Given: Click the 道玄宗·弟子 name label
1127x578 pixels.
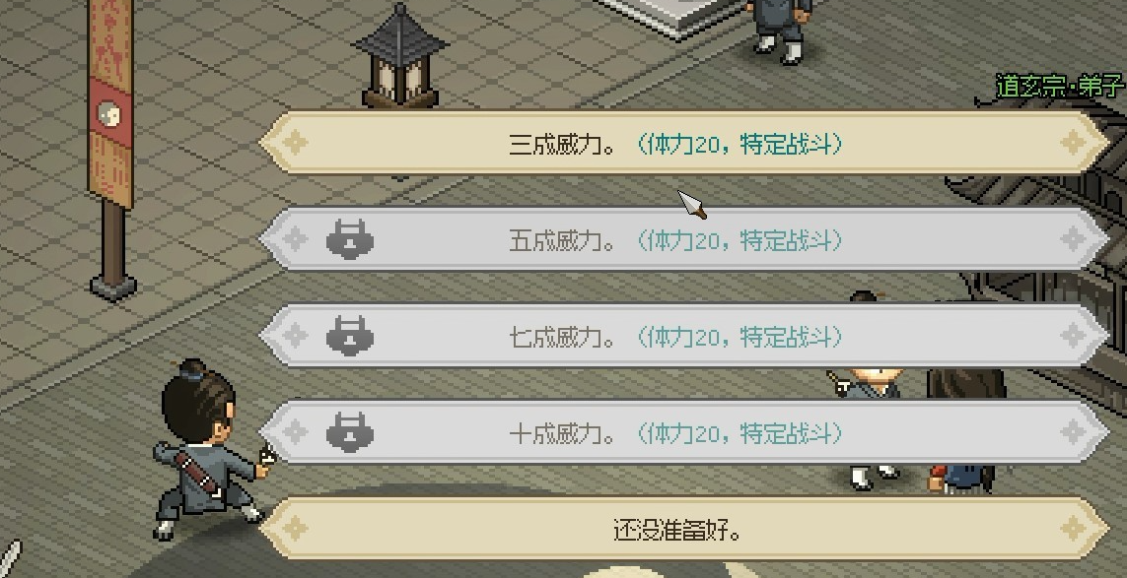Looking at the screenshot, I should pyautogui.click(x=1060, y=87).
